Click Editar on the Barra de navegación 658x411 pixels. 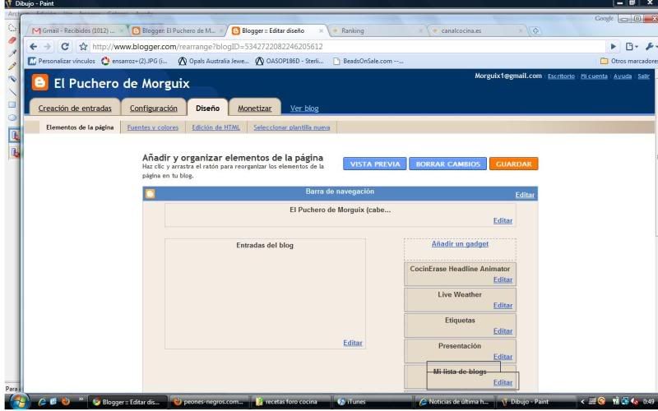[525, 195]
